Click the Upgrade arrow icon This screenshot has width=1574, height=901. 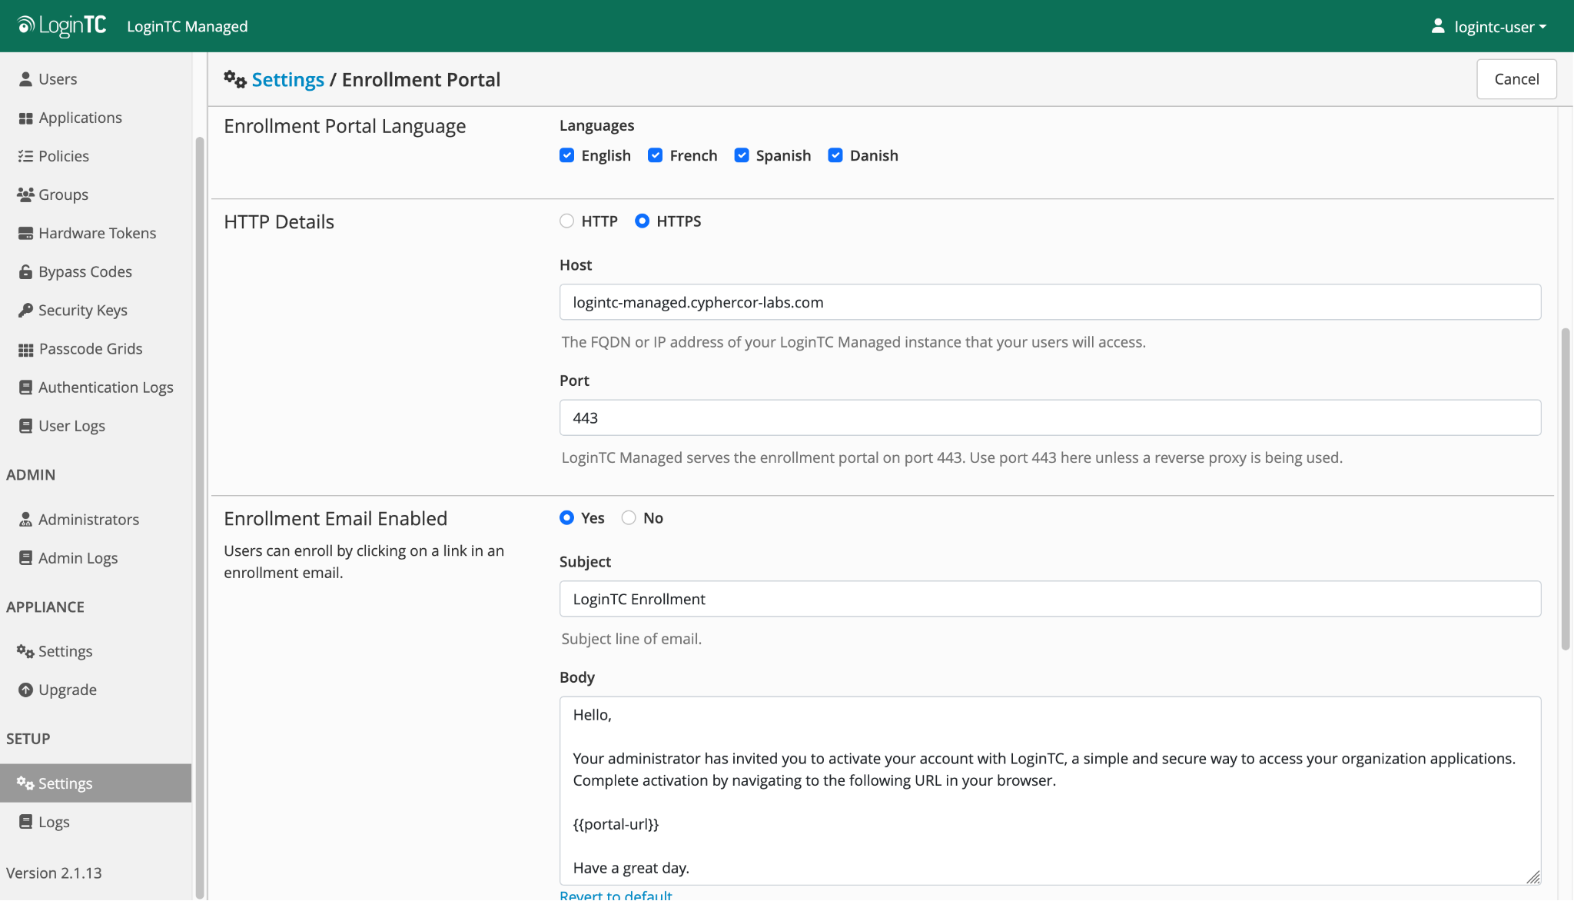[x=25, y=690]
